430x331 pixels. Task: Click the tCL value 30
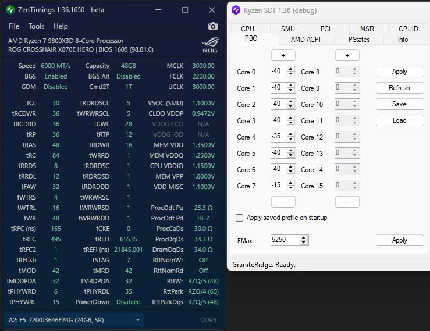pos(56,103)
